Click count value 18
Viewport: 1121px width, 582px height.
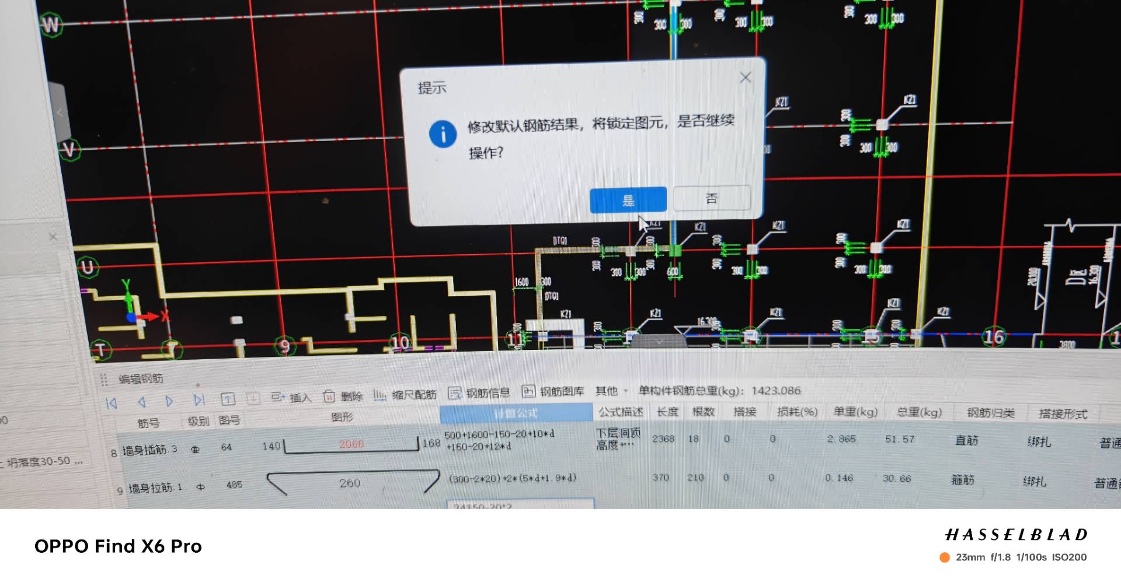pyautogui.click(x=693, y=439)
